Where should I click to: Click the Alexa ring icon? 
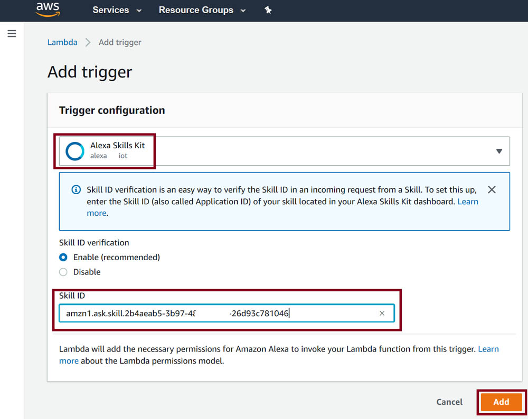[x=75, y=151]
